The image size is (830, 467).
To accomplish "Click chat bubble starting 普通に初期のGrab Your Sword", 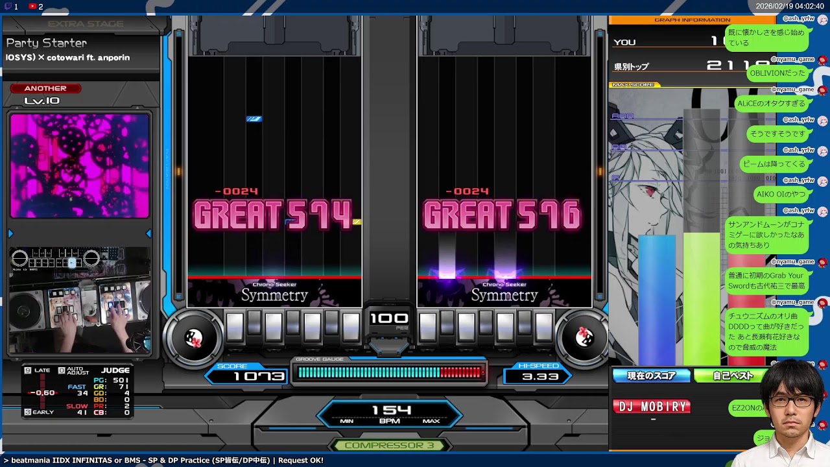I will point(766,281).
